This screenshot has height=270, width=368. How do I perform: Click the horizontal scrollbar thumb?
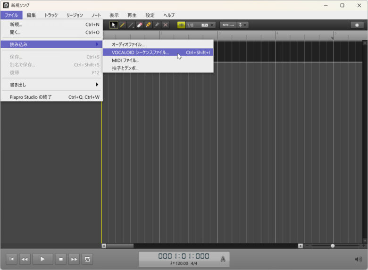(120, 246)
